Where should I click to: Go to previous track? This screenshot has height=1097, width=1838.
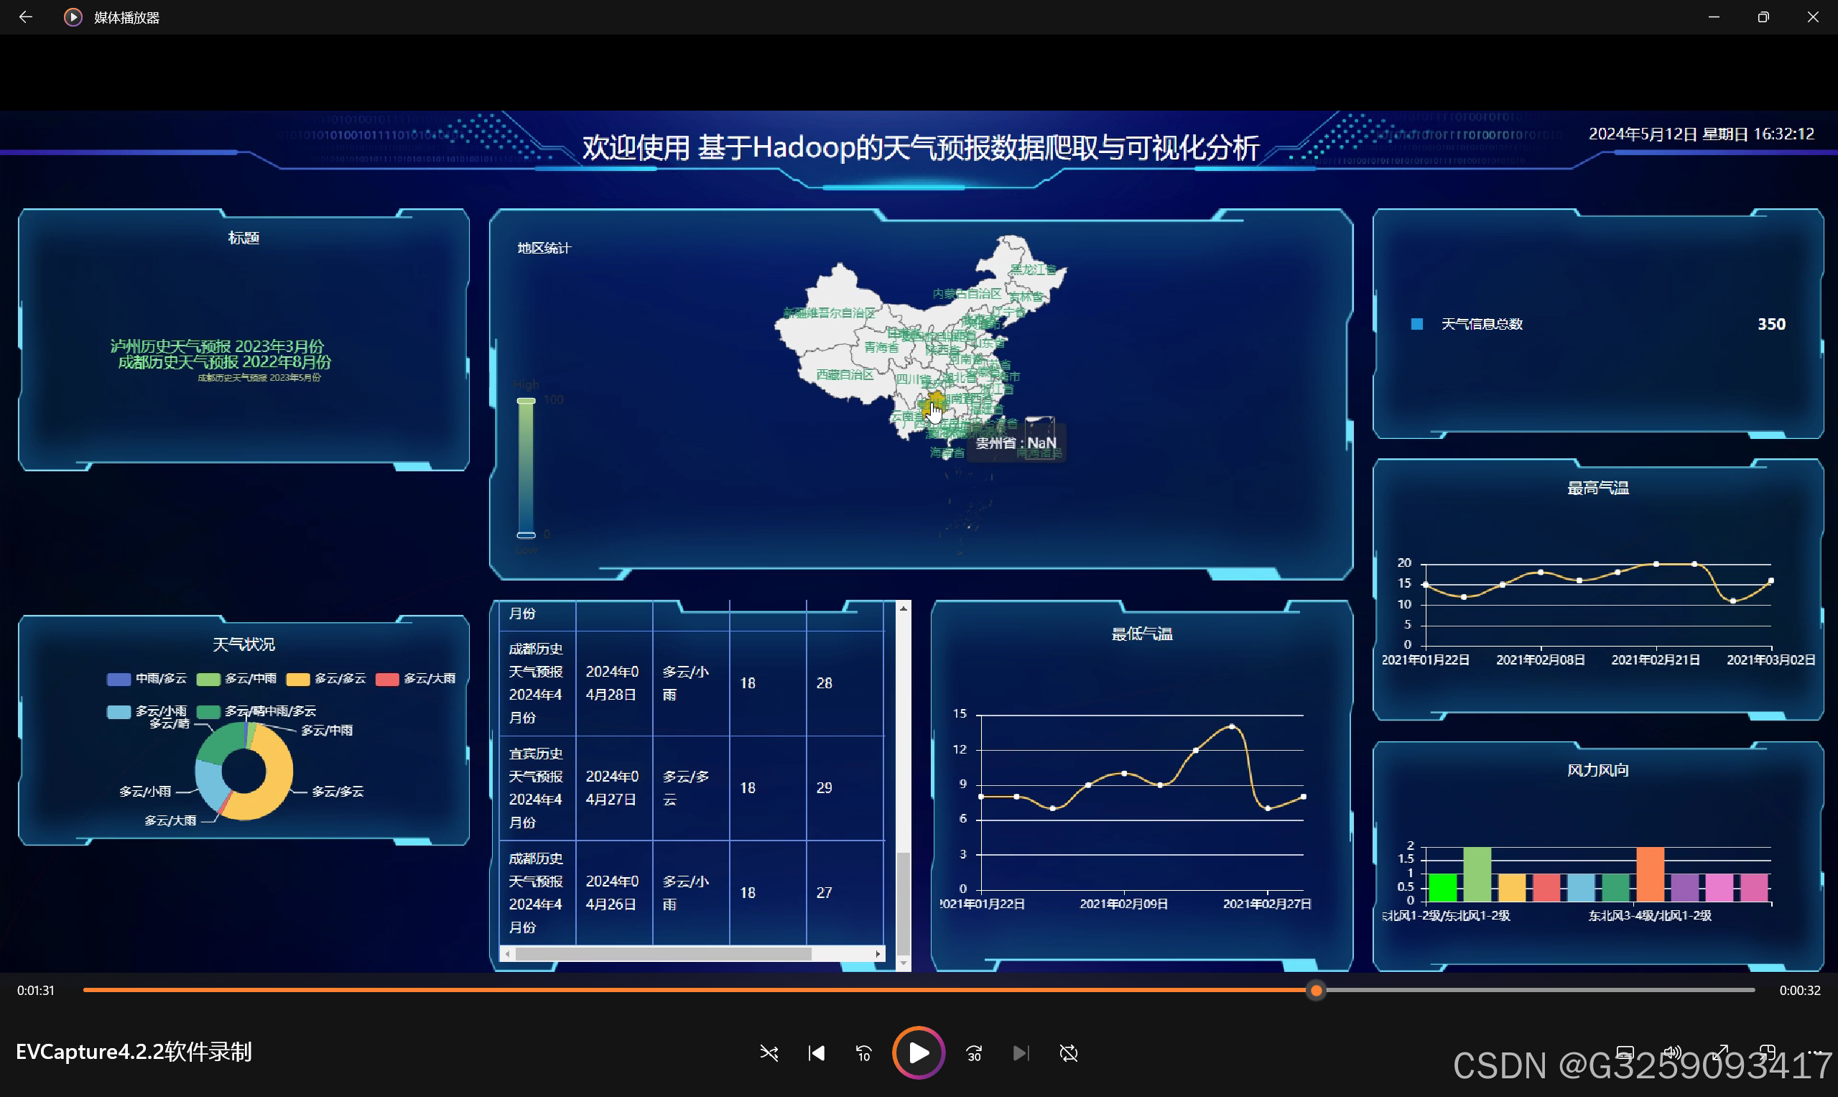click(x=816, y=1052)
